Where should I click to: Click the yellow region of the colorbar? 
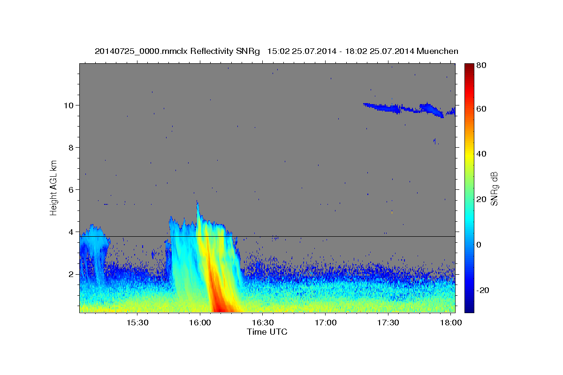pyautogui.click(x=469, y=155)
